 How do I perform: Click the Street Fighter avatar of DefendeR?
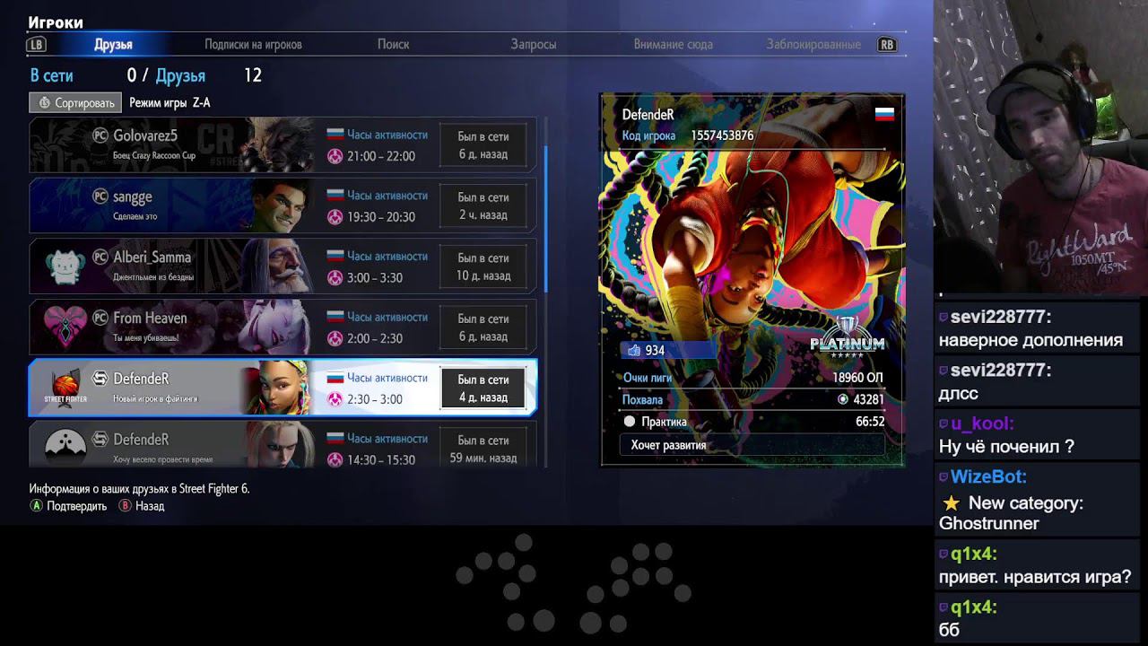coord(65,388)
